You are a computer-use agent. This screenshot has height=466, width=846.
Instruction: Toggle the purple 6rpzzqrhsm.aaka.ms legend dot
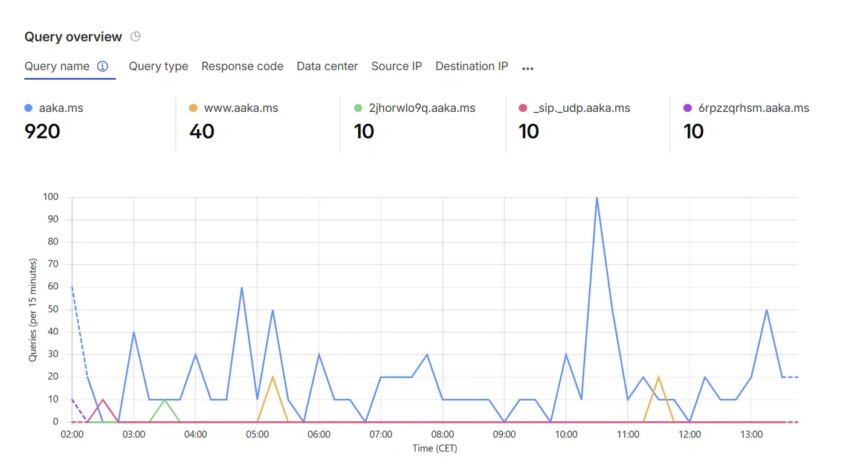click(x=688, y=108)
